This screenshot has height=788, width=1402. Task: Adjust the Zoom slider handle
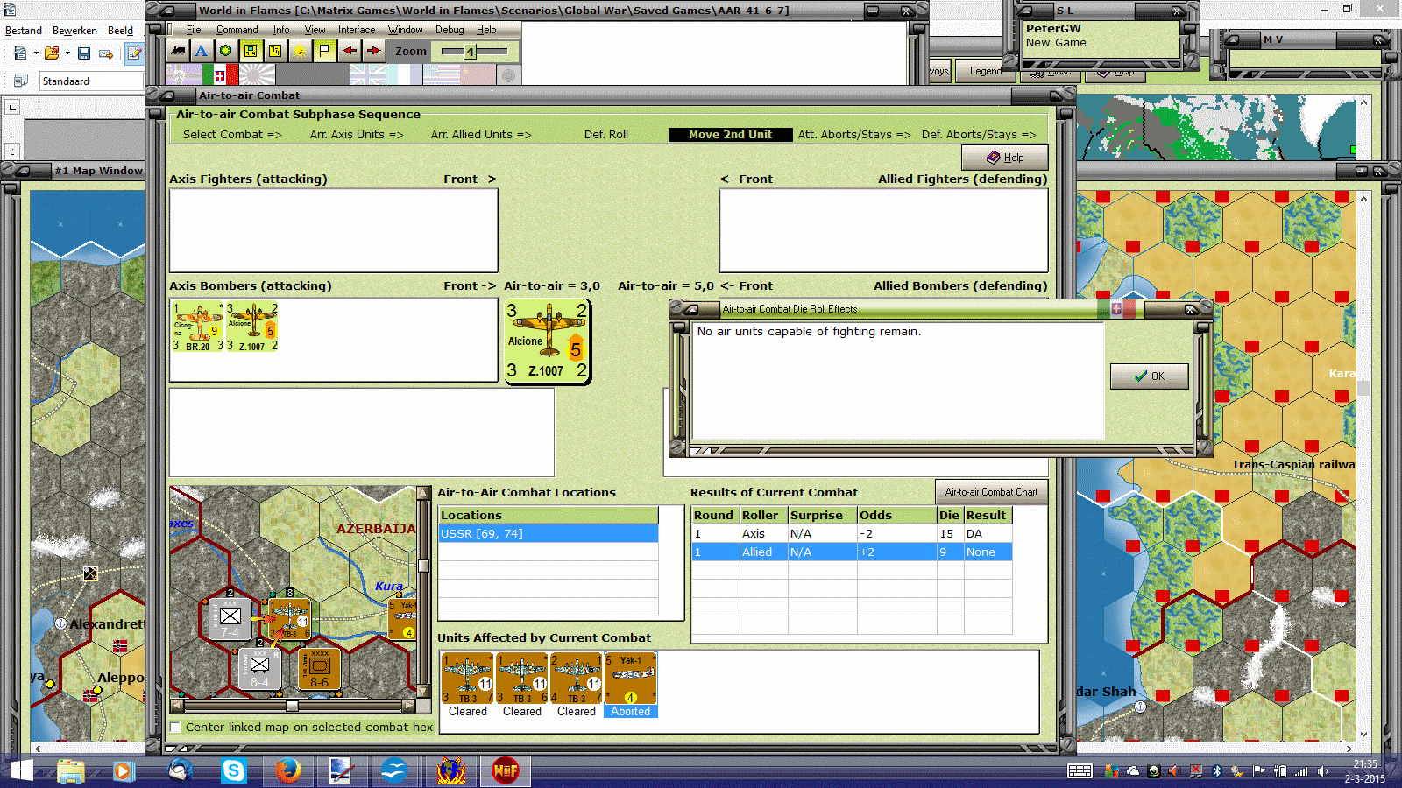[470, 52]
